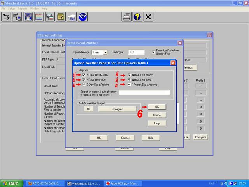Close the Upload Weather Reports dialog
The width and height of the screenshot is (249, 187).
173,63
